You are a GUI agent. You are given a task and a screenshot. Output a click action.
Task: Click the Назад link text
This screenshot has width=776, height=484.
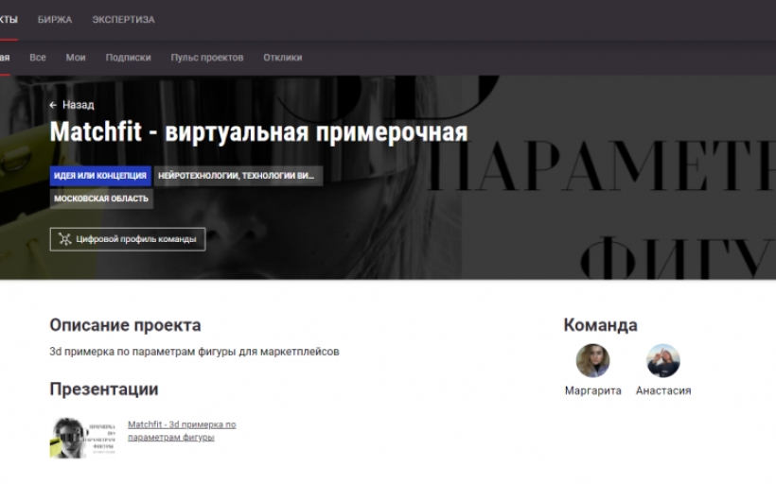[x=79, y=105]
